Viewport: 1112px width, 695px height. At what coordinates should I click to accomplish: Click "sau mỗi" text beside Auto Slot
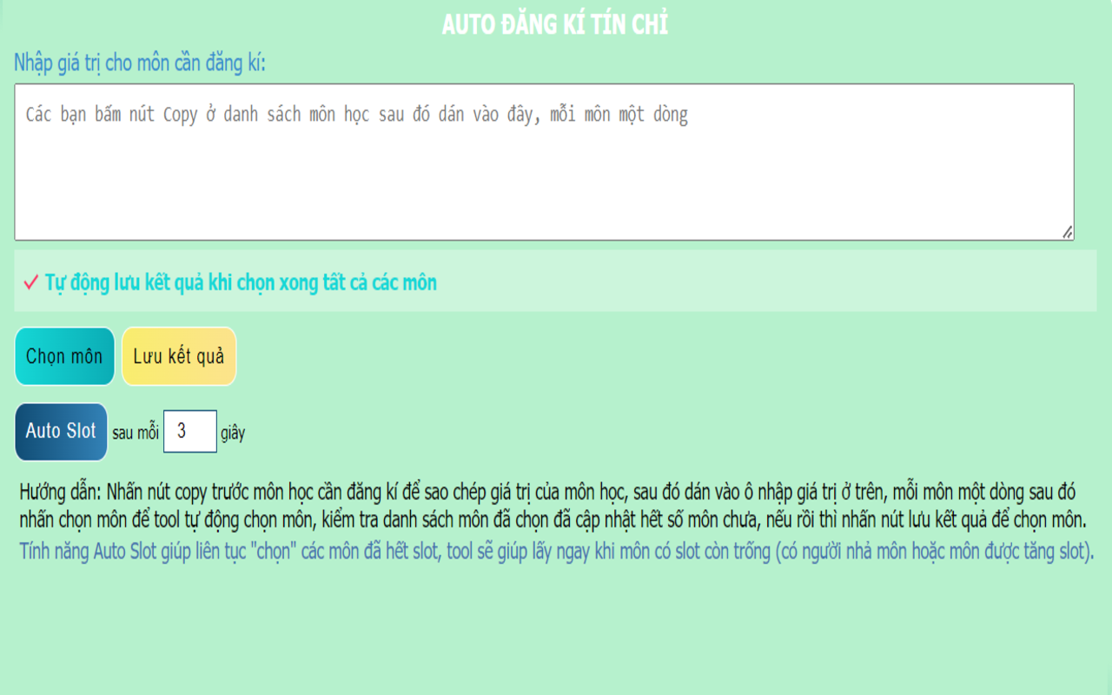pyautogui.click(x=138, y=433)
